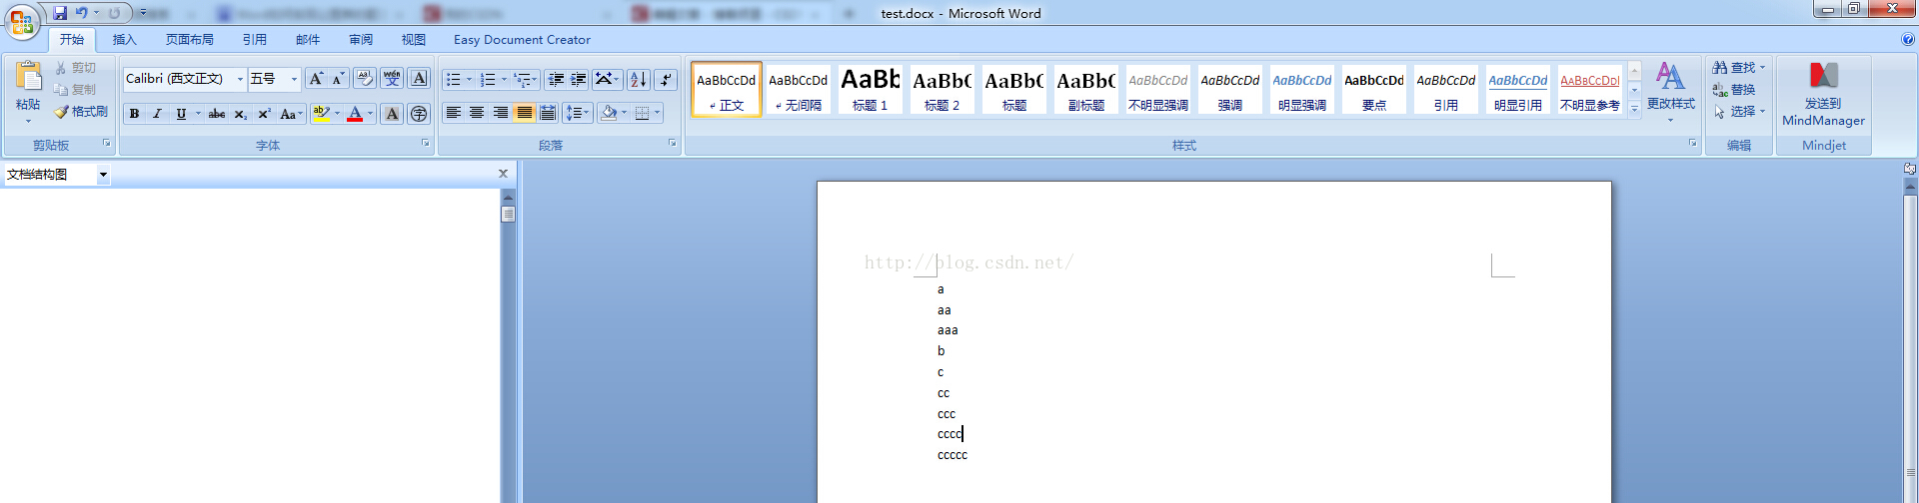This screenshot has width=1919, height=503.
Task: Center-align the paragraph text
Action: click(x=477, y=113)
